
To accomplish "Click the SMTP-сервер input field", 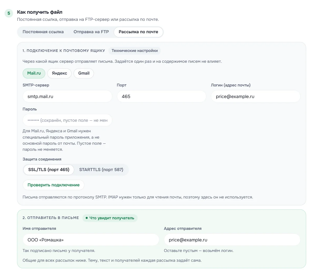I will [x=67, y=96].
